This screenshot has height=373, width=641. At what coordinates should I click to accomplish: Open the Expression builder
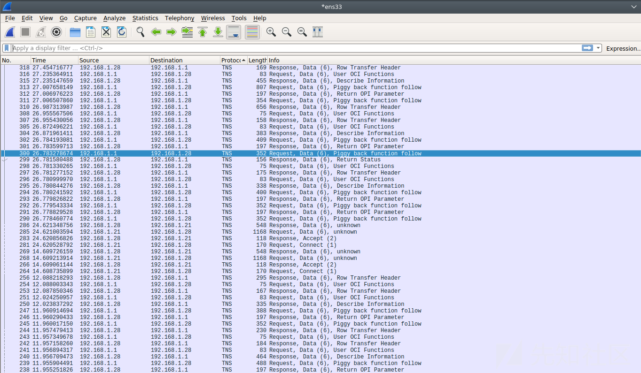623,48
